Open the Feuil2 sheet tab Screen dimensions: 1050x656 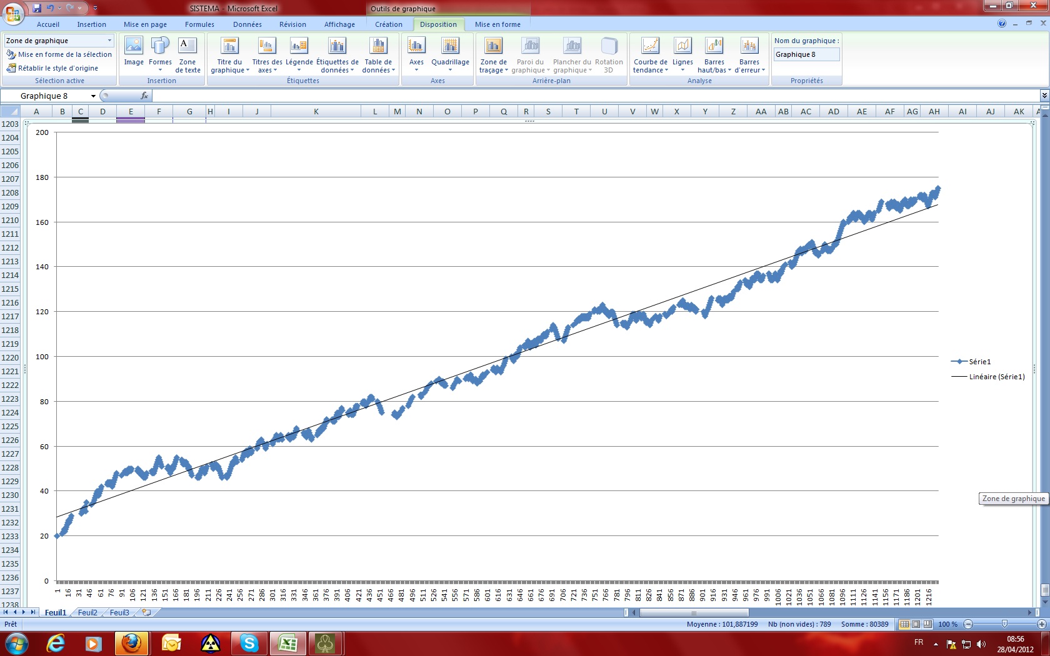[87, 613]
